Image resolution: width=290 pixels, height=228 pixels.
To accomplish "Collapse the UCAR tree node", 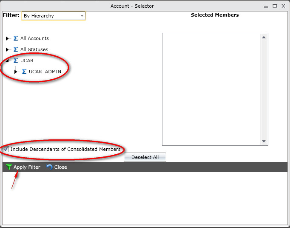I will pyautogui.click(x=7, y=61).
